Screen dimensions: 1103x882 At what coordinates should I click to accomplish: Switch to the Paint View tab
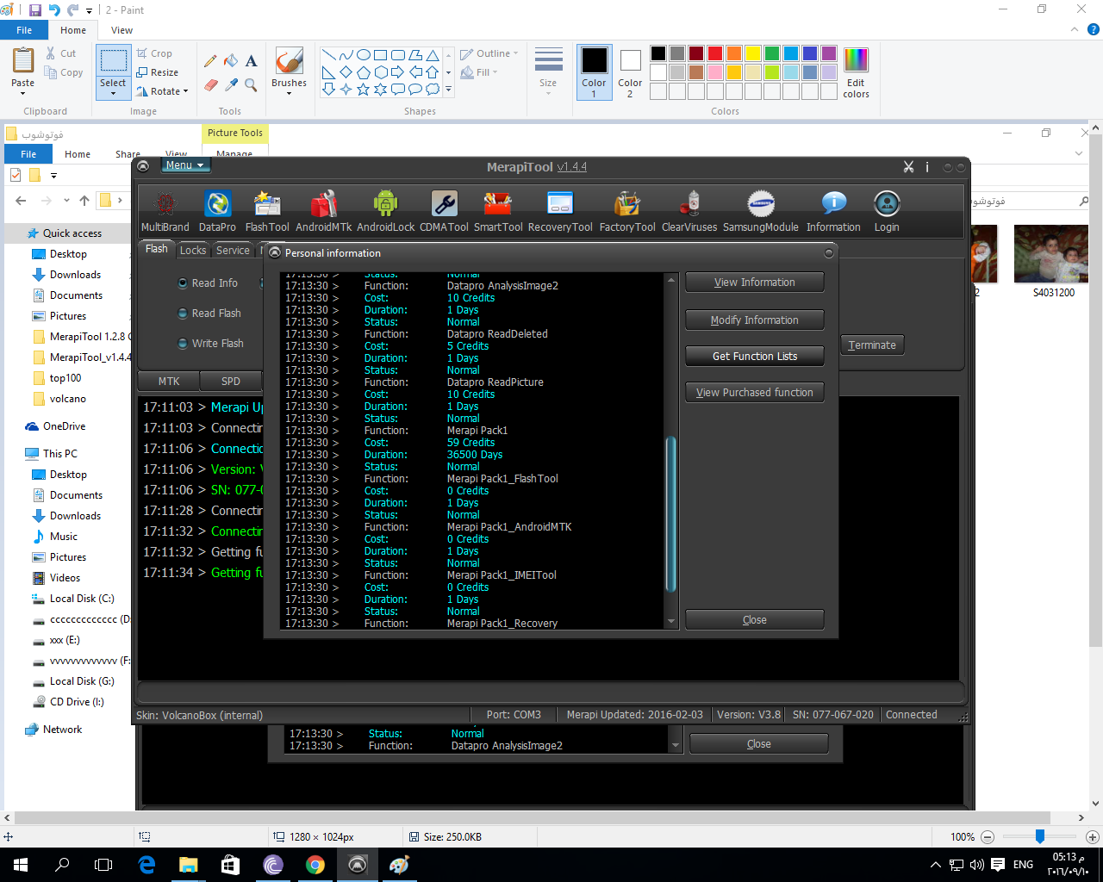coord(122,30)
